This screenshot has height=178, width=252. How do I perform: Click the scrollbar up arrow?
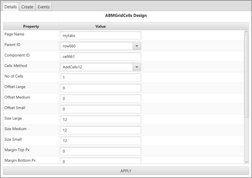click(x=246, y=32)
